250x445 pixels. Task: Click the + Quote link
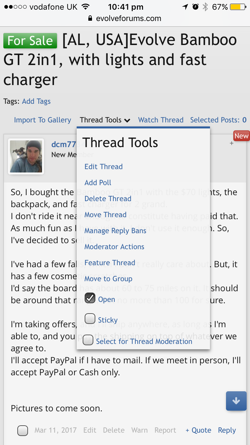(198, 430)
